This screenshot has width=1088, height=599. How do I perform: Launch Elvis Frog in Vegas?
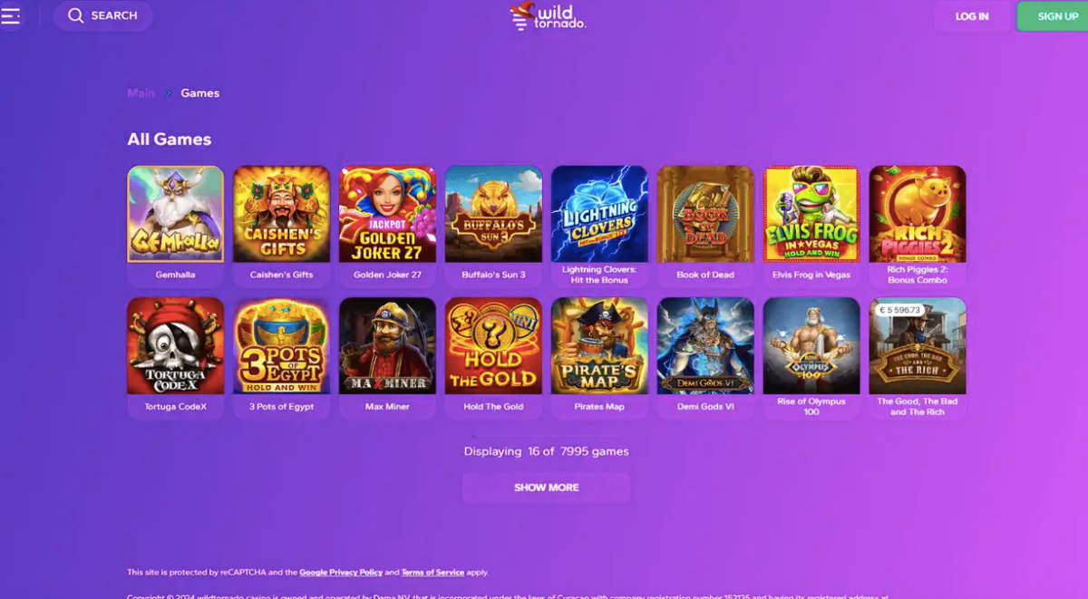pos(811,214)
